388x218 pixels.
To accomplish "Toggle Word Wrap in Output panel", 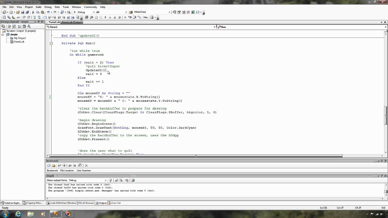I will 133,180.
